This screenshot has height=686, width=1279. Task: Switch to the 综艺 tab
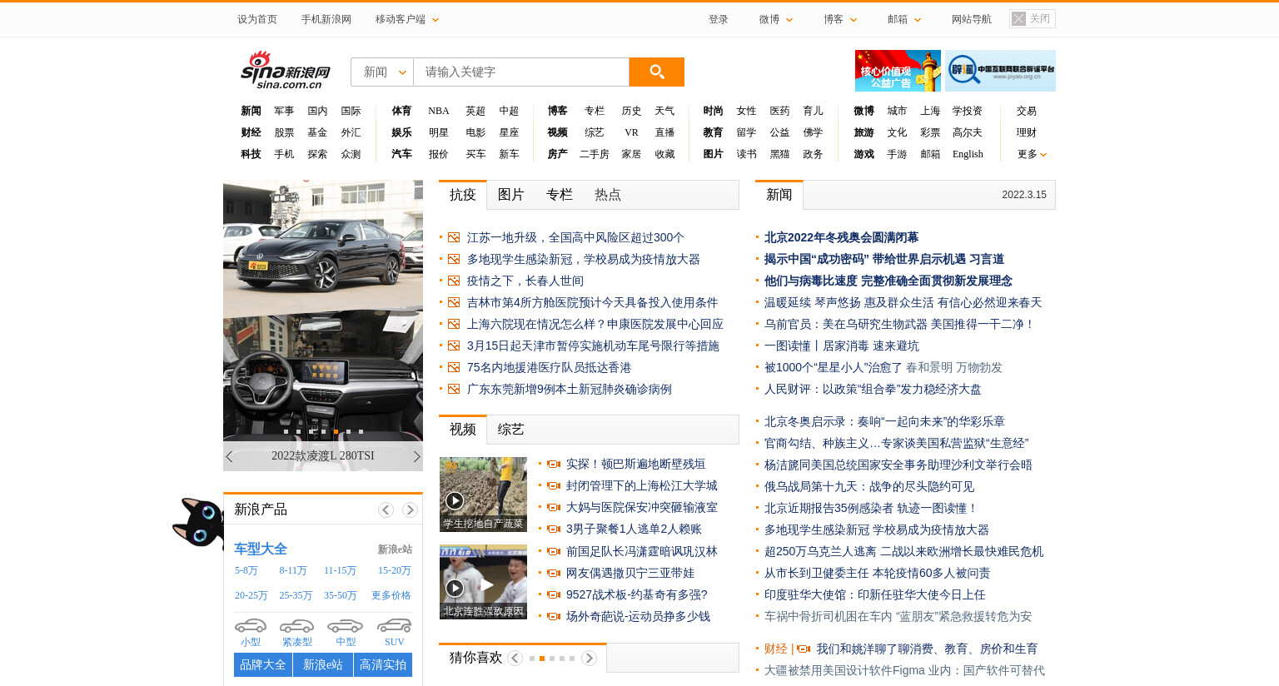[x=510, y=430]
